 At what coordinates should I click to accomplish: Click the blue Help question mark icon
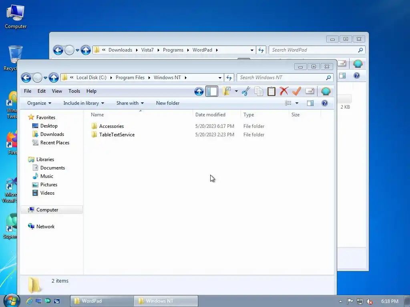[324, 103]
